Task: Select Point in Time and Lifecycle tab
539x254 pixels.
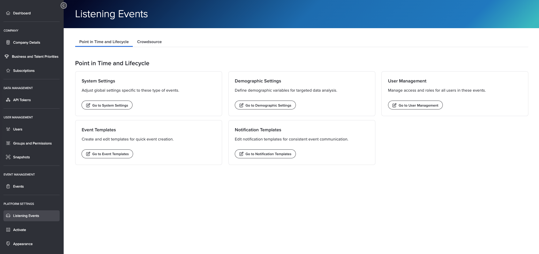Action: click(x=104, y=42)
